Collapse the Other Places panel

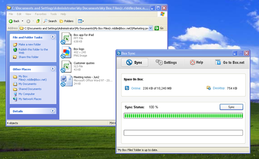point(53,69)
